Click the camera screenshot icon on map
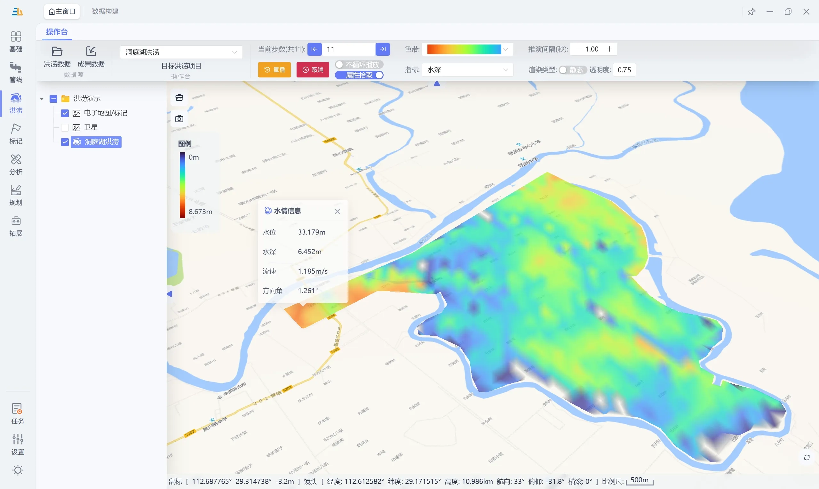 tap(179, 119)
